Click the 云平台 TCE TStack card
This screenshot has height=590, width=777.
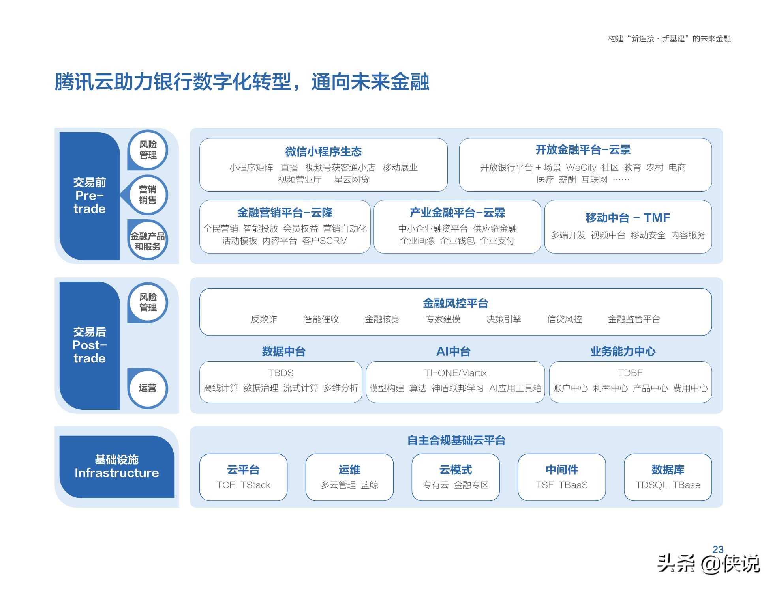[244, 477]
